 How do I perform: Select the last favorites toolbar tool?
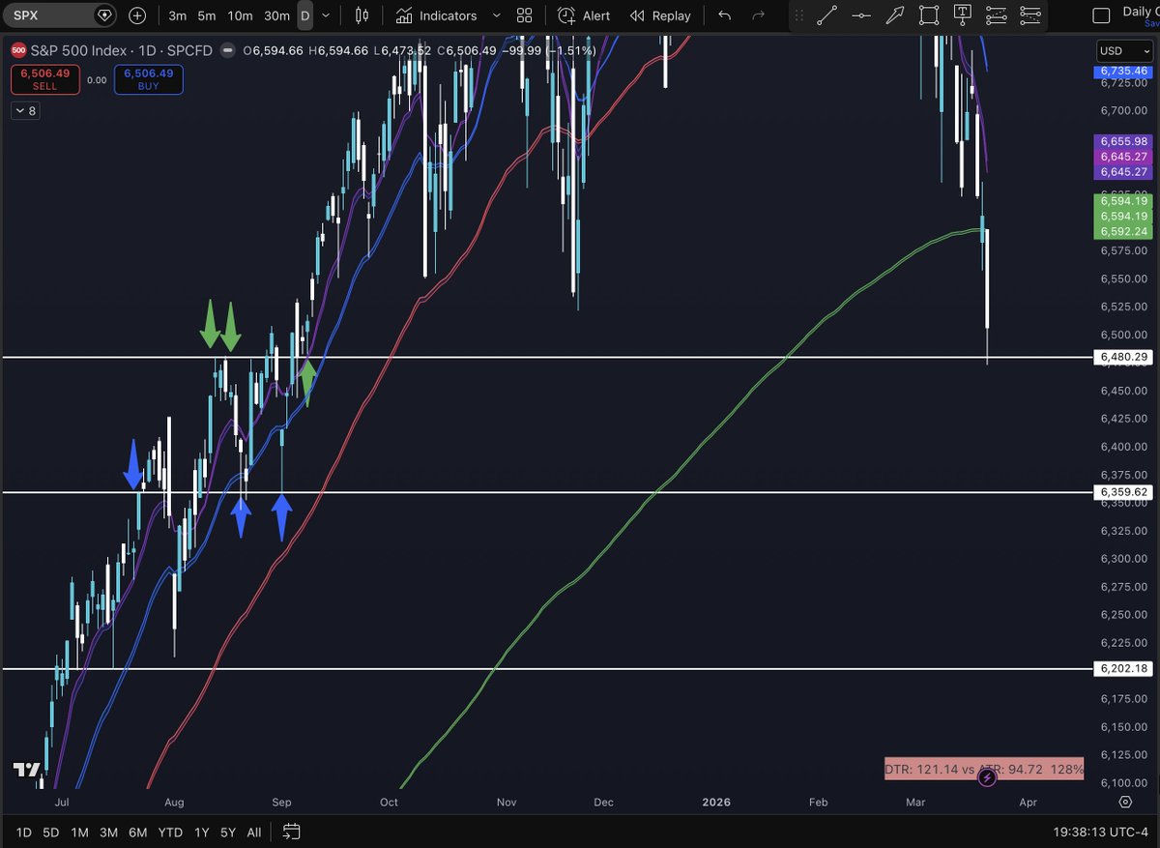pyautogui.click(x=1030, y=15)
